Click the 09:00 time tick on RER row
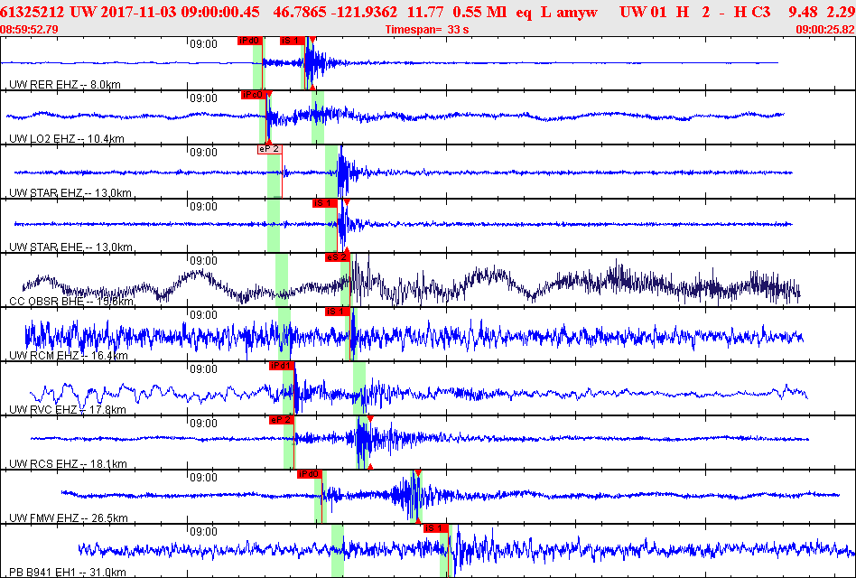Screen dimensions: 856x578 [x=203, y=44]
